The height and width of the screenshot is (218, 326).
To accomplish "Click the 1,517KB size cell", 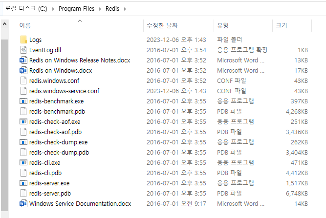I will point(297,183).
